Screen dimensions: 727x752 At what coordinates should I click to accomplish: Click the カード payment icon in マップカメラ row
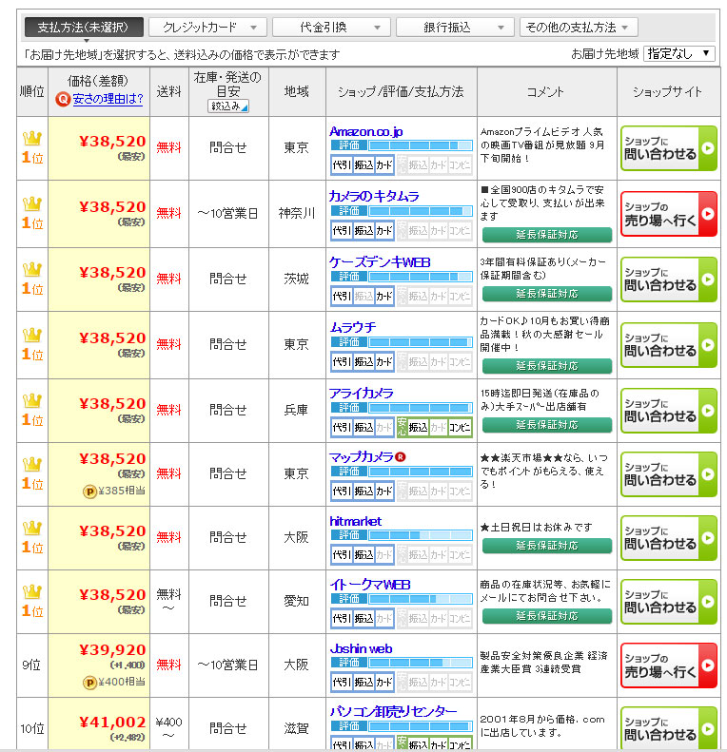coord(384,492)
